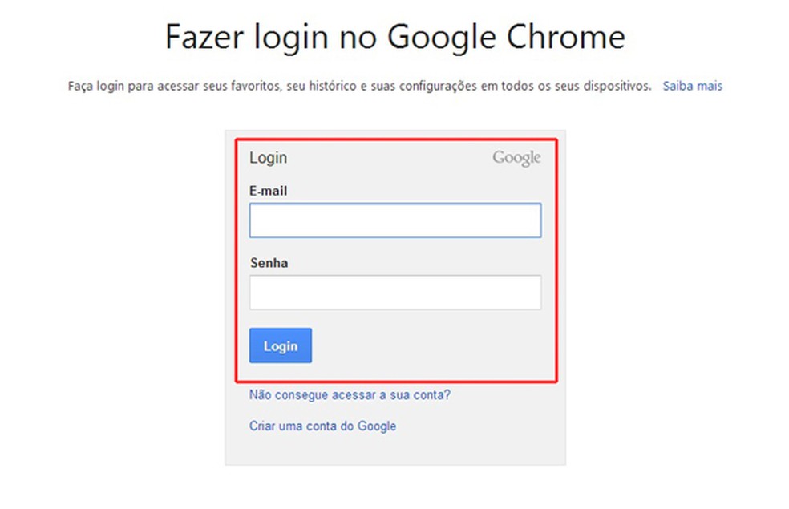Click the Não consegue acessar a sua conta link
The height and width of the screenshot is (509, 789).
[x=350, y=394]
